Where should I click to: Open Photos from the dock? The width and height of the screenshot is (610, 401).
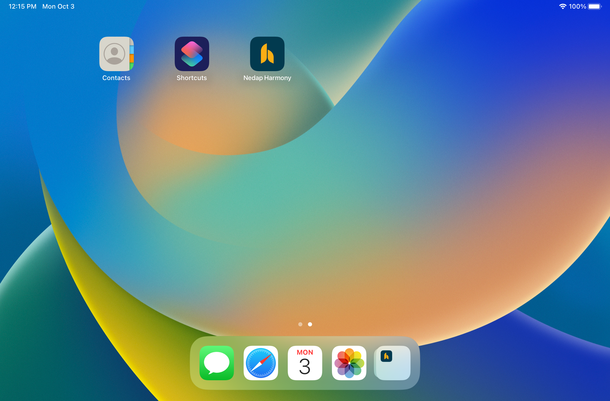point(349,363)
